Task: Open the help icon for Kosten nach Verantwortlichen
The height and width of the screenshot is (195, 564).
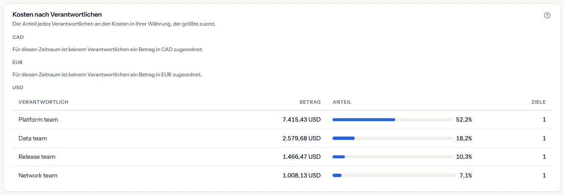Action: [547, 15]
